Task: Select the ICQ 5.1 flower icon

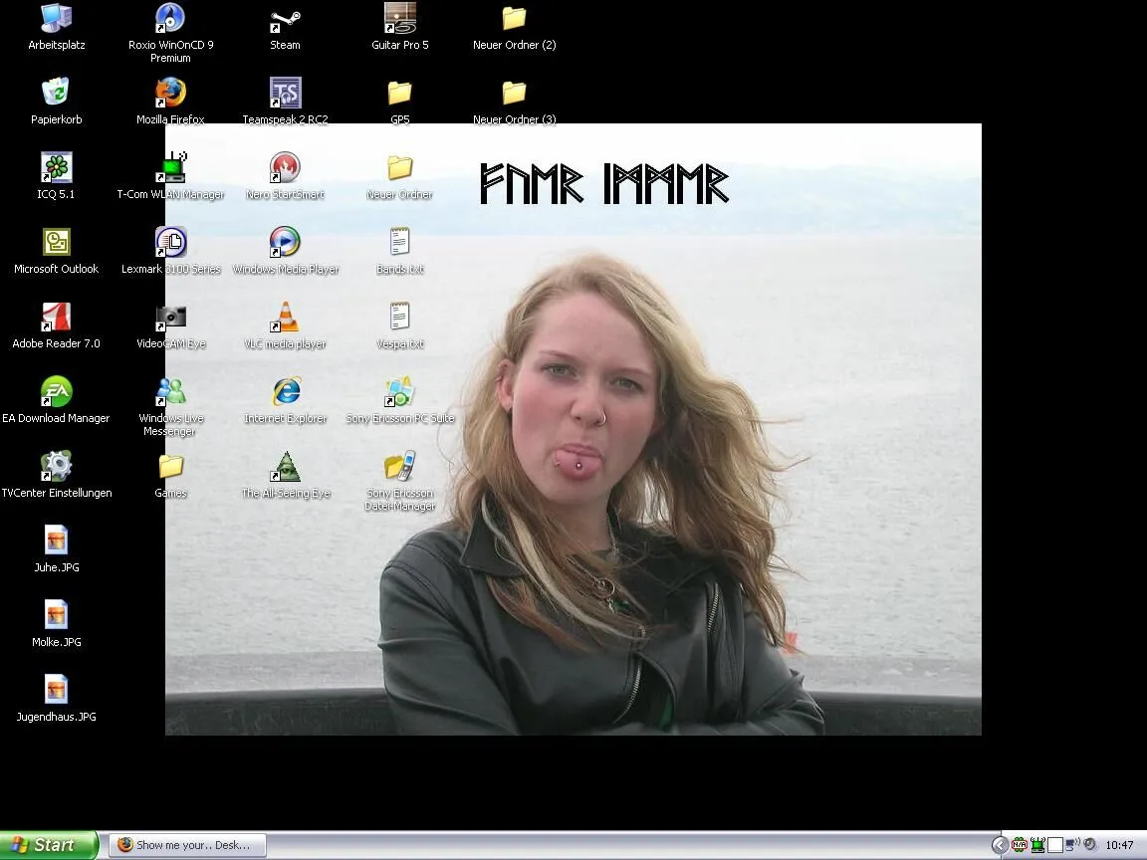Action: [57, 168]
